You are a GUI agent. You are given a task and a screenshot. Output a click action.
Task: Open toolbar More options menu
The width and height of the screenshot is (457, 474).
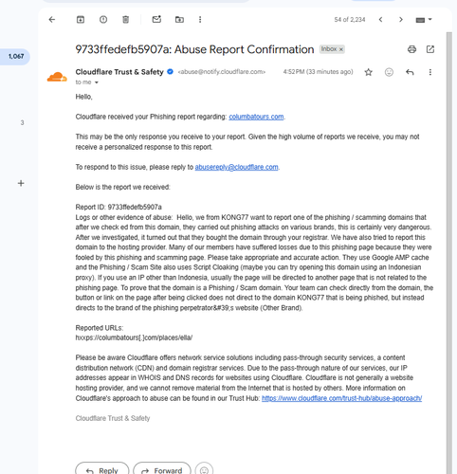[x=200, y=20]
